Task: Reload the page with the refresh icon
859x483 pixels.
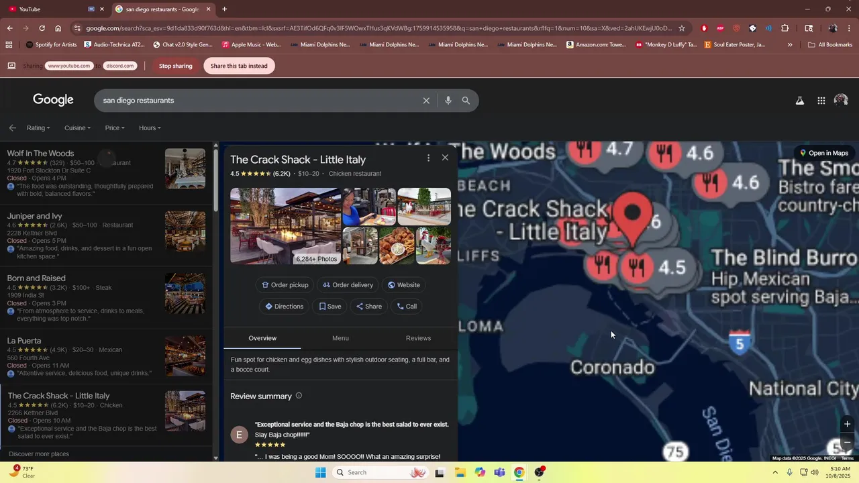Action: pos(42,28)
